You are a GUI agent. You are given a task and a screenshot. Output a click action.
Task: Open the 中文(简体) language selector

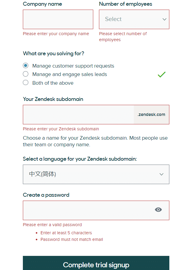point(96,174)
